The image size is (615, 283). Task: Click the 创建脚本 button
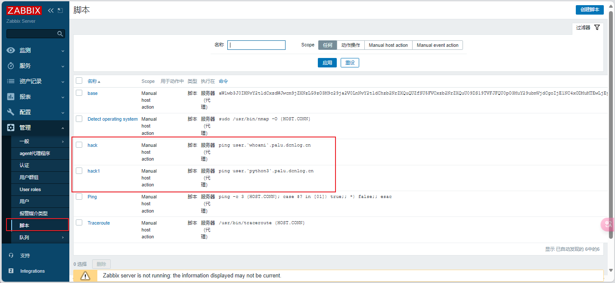point(590,10)
